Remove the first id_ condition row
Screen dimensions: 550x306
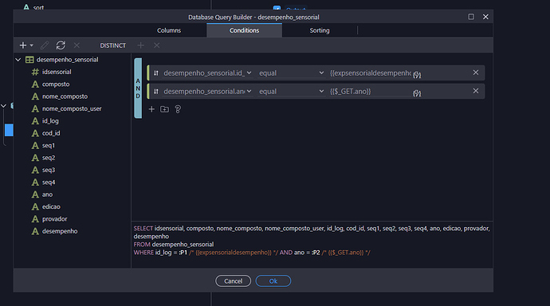click(x=476, y=73)
